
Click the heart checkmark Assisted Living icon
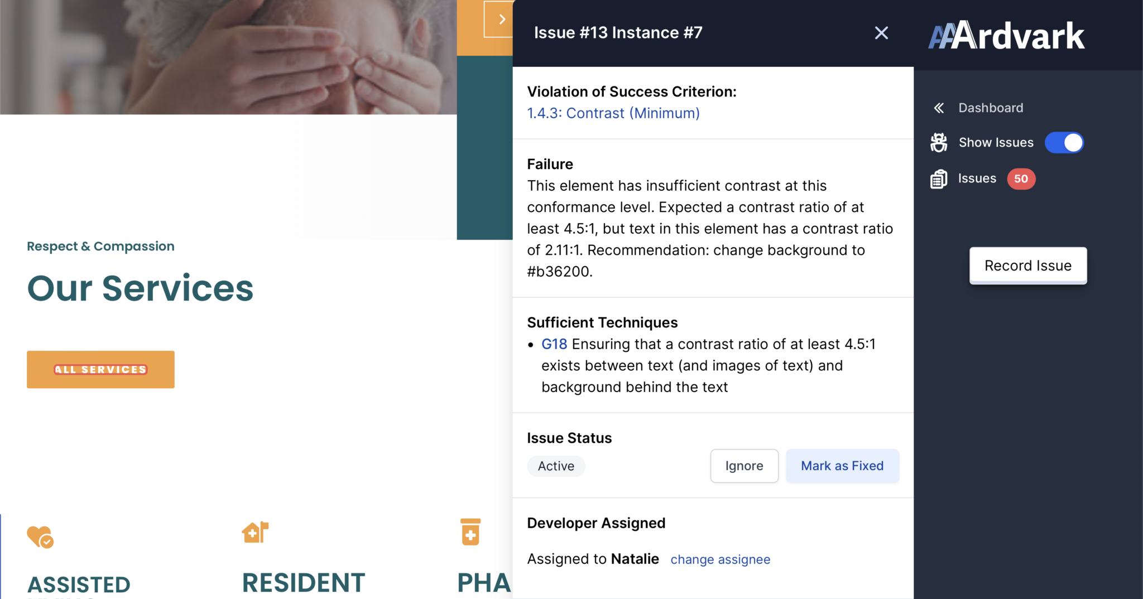point(40,537)
